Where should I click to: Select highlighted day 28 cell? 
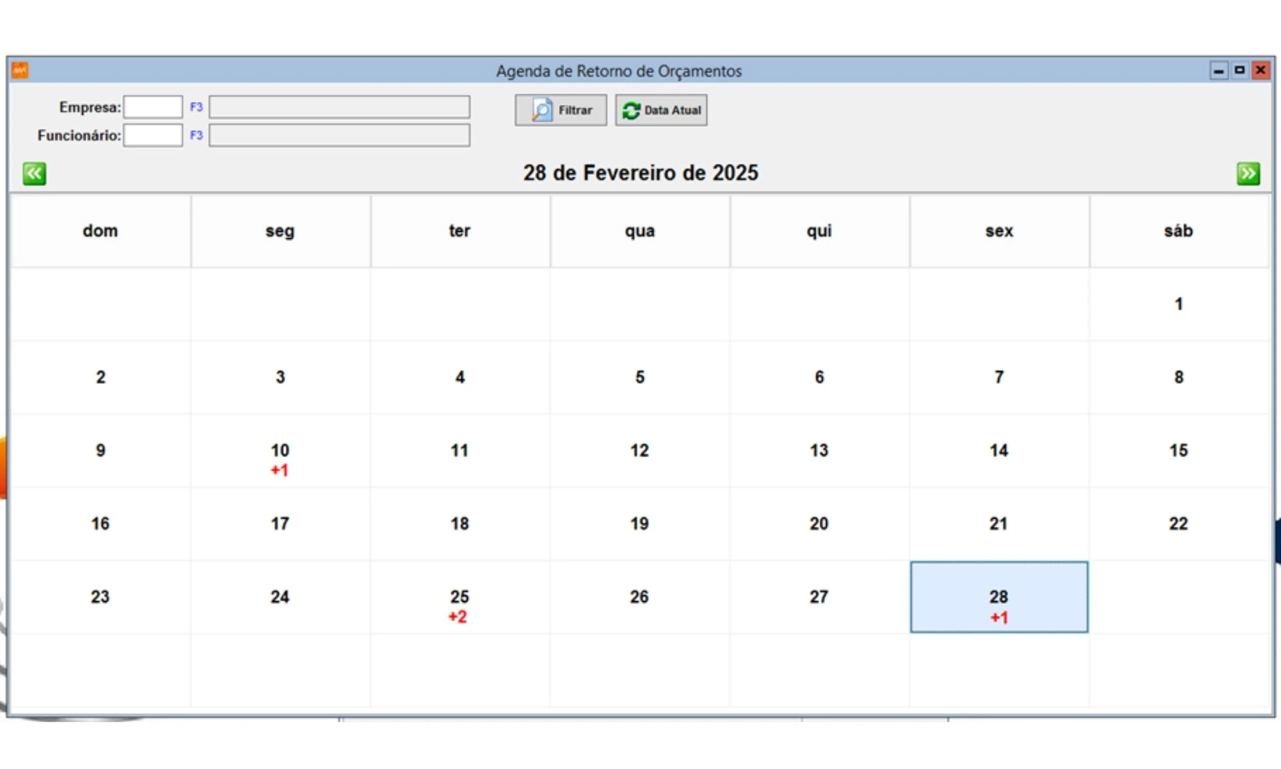tap(999, 597)
